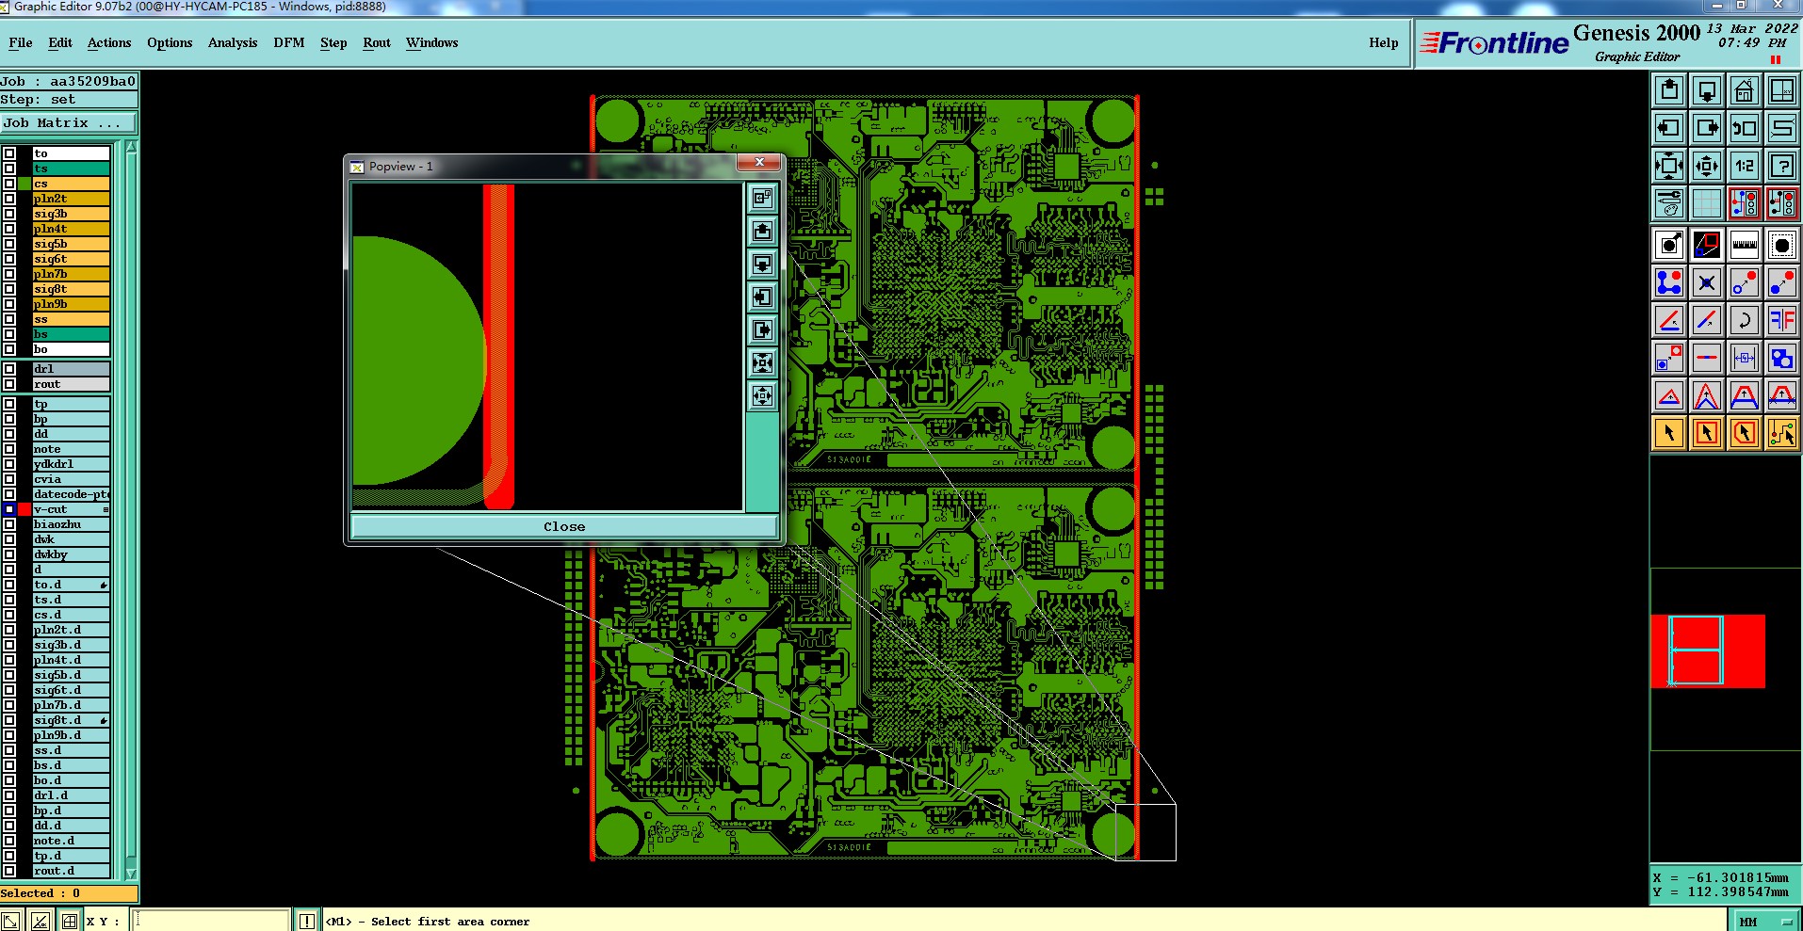1803x931 pixels.
Task: Click the red overview navigator thumbnail
Action: 1707,650
